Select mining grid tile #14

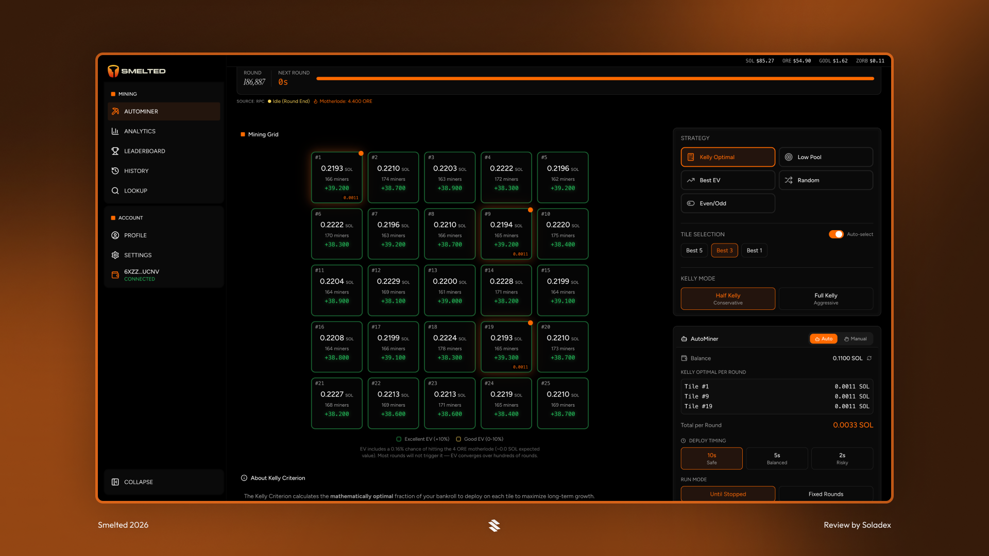(506, 290)
